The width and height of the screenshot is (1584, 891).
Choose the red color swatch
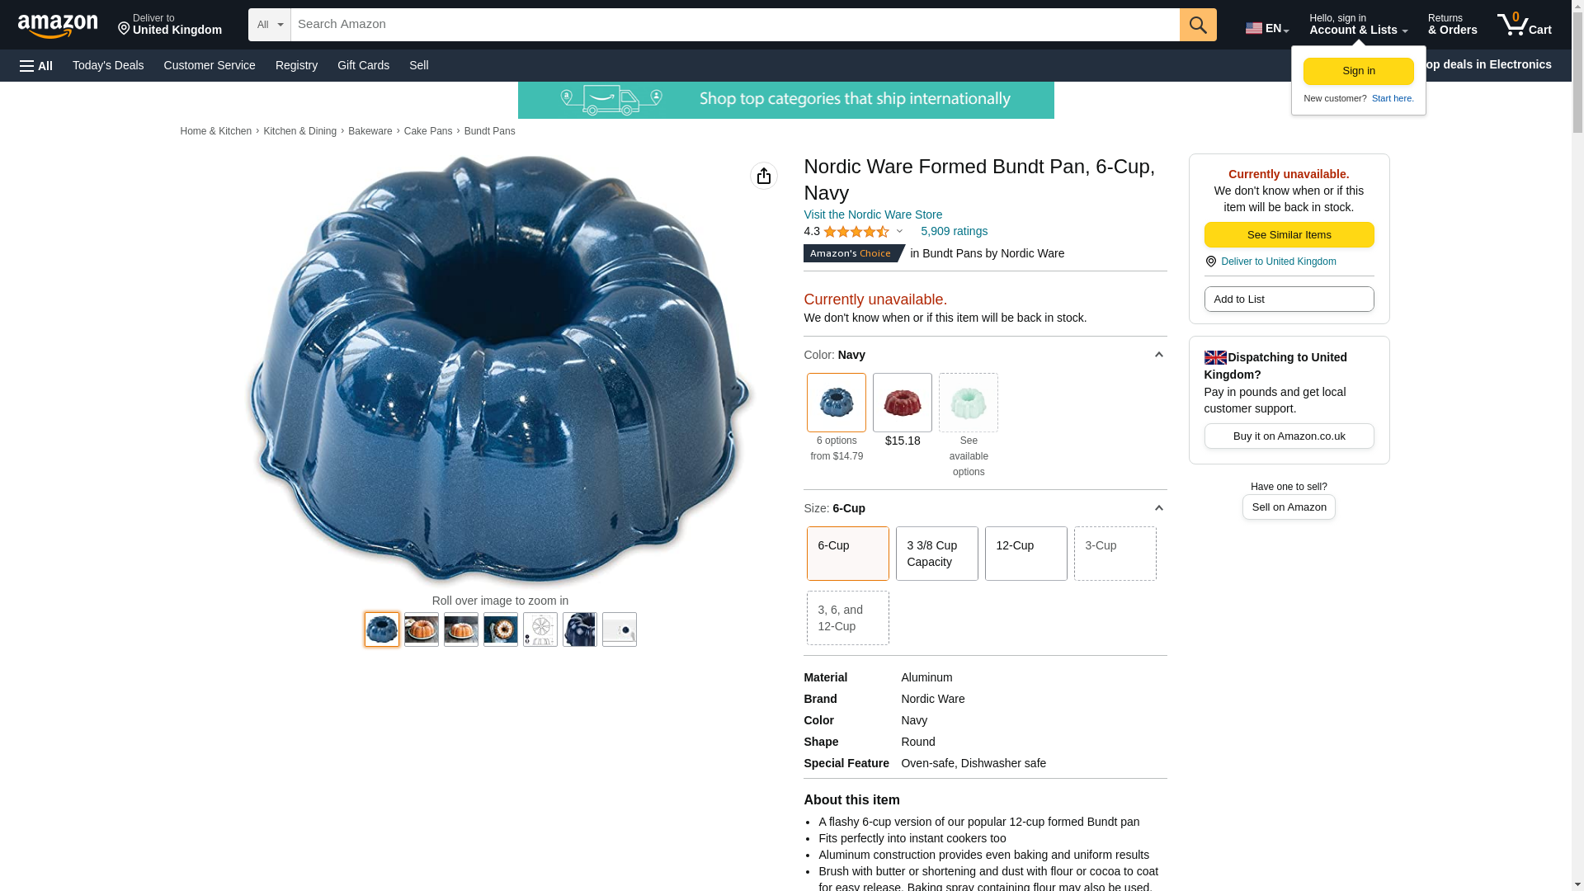pos(902,403)
